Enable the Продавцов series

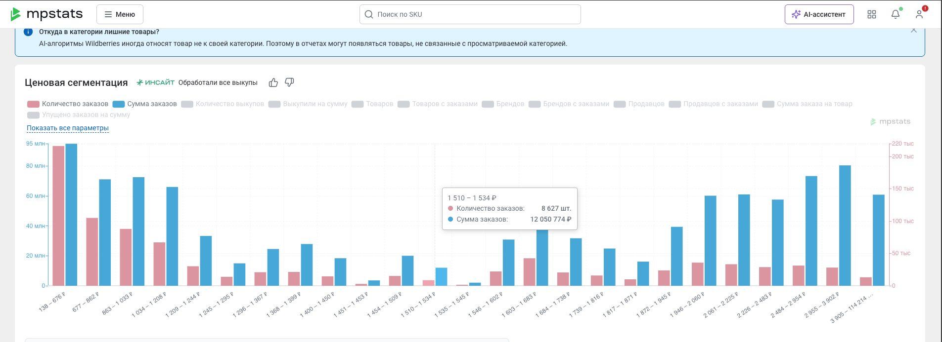pyautogui.click(x=639, y=104)
